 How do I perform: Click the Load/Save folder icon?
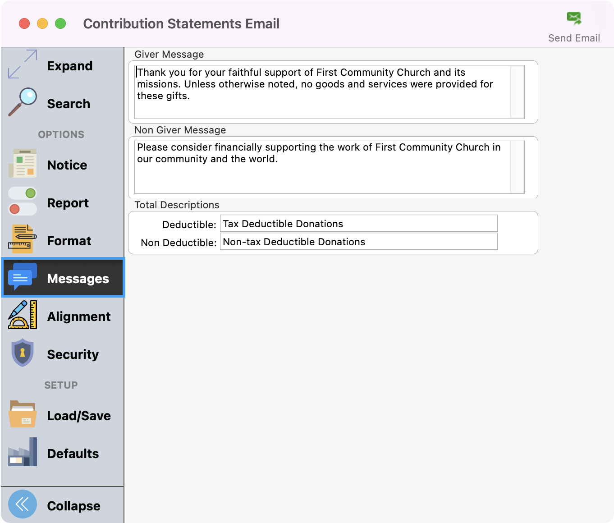[x=23, y=414]
